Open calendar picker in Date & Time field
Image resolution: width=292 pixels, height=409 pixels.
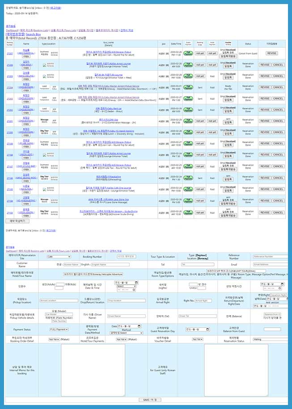click(136, 283)
